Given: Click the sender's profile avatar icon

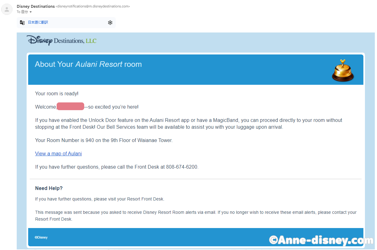Looking at the screenshot, I should pos(7,9).
